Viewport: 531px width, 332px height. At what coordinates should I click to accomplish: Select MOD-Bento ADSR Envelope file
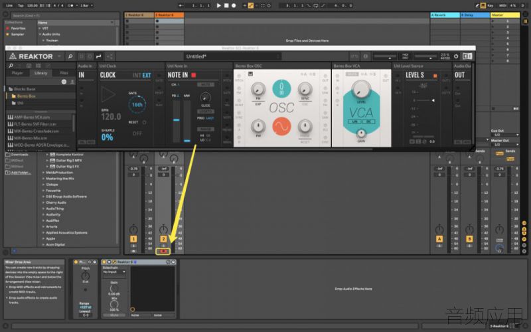tap(39, 145)
